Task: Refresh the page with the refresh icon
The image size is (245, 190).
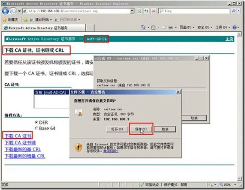Action: pos(146,11)
